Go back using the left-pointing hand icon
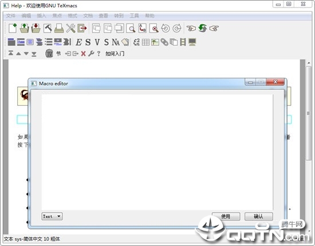The image size is (315, 246). 191,28
